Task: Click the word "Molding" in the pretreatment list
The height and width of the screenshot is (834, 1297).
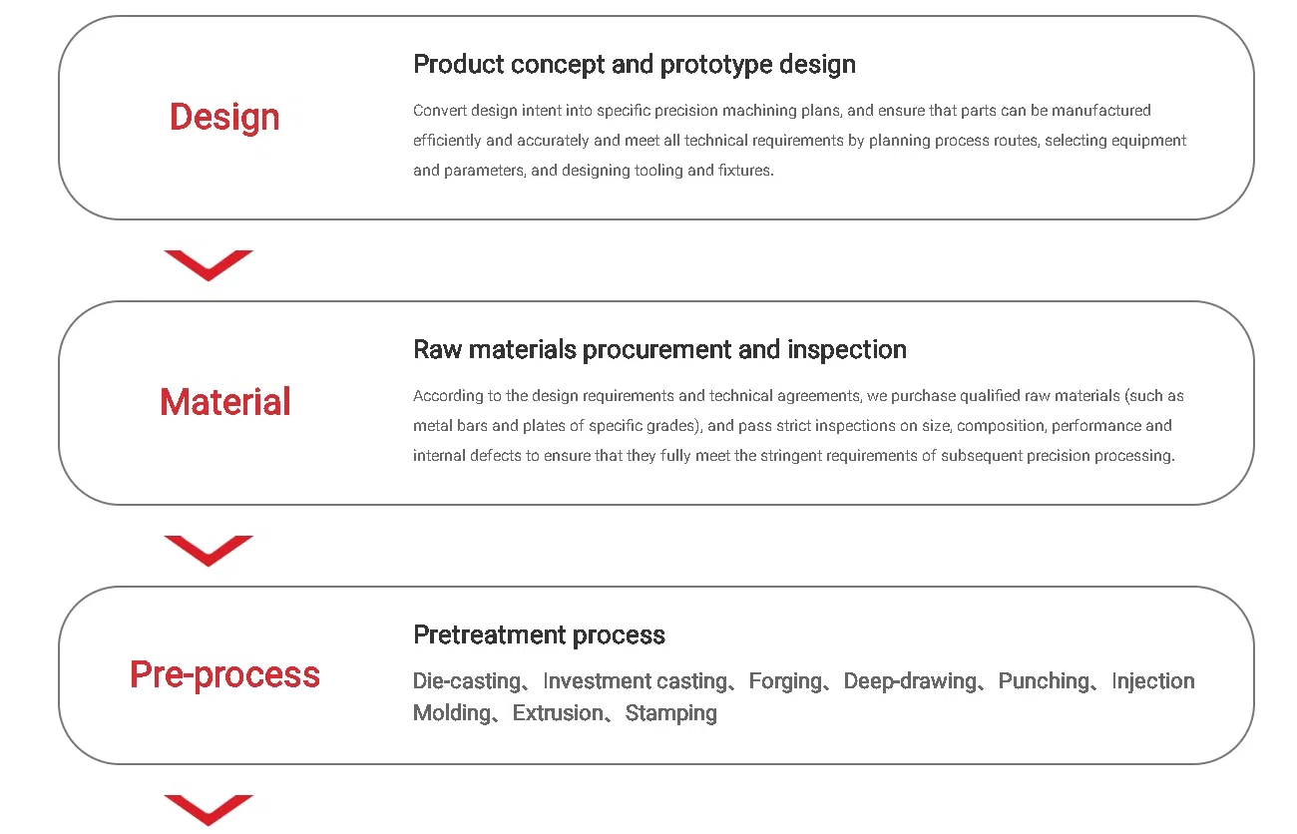Action: 452,713
